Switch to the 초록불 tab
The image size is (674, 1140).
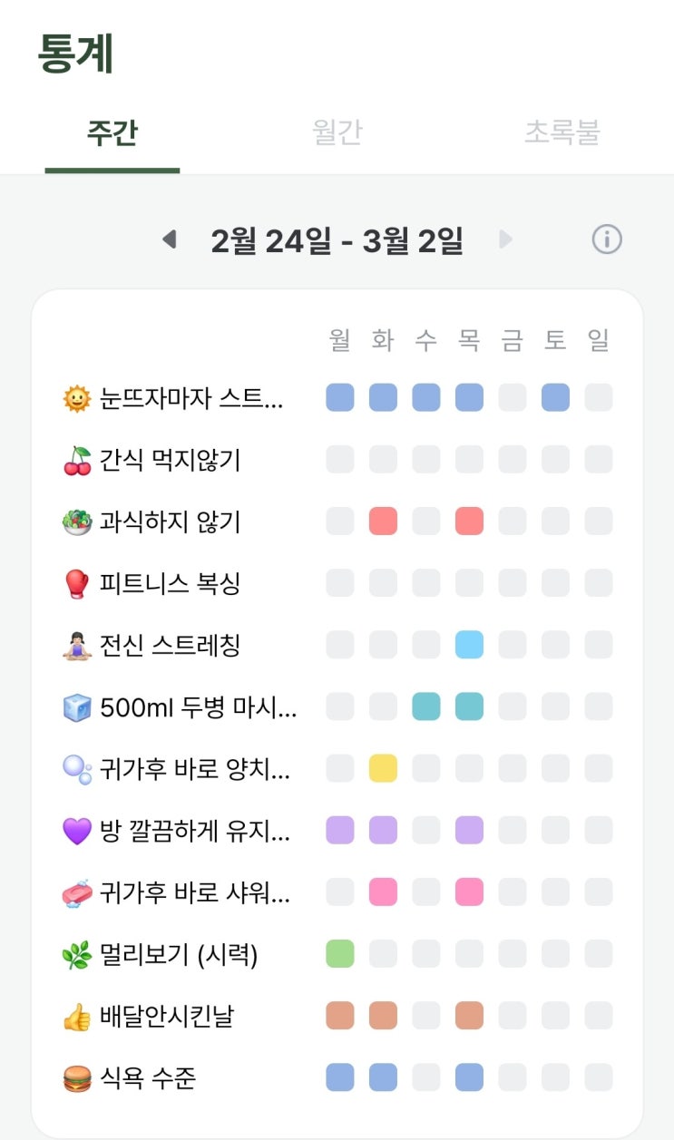coord(562,132)
